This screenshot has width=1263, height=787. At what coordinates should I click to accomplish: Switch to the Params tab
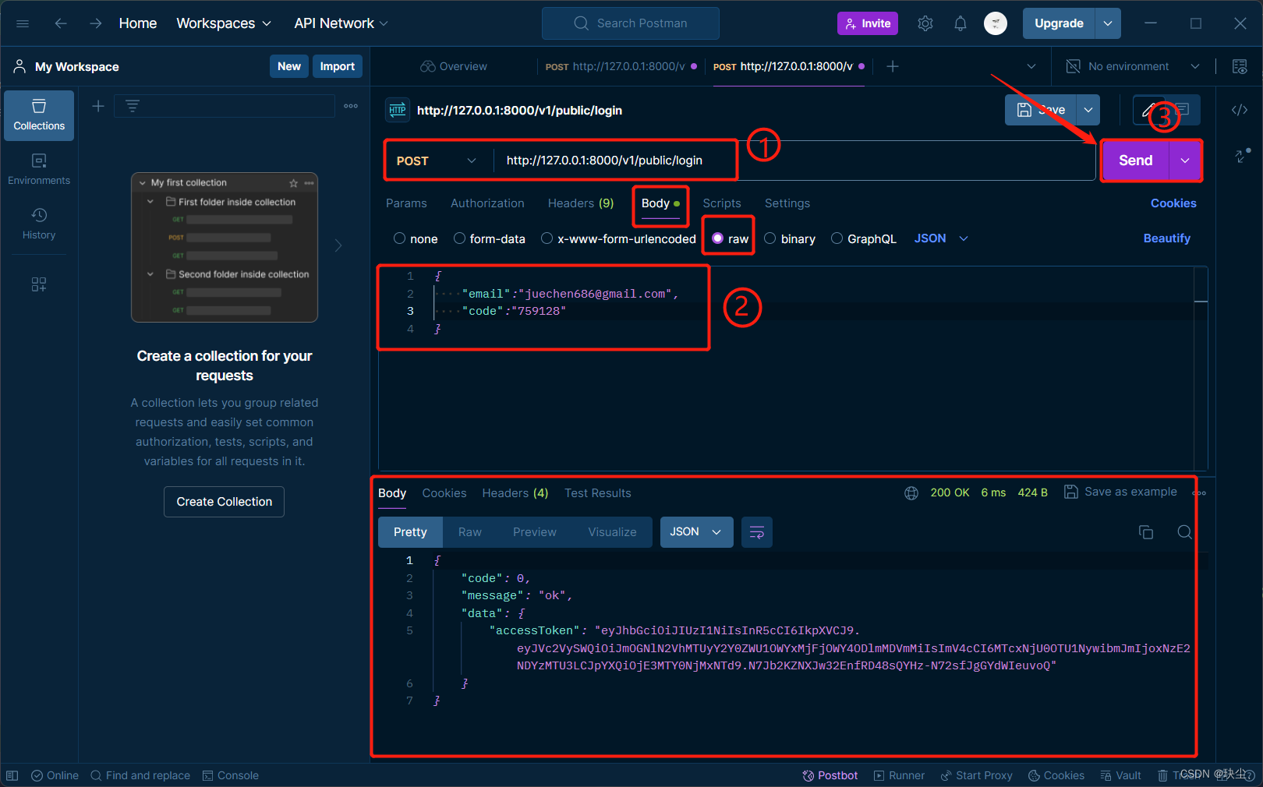coord(406,203)
